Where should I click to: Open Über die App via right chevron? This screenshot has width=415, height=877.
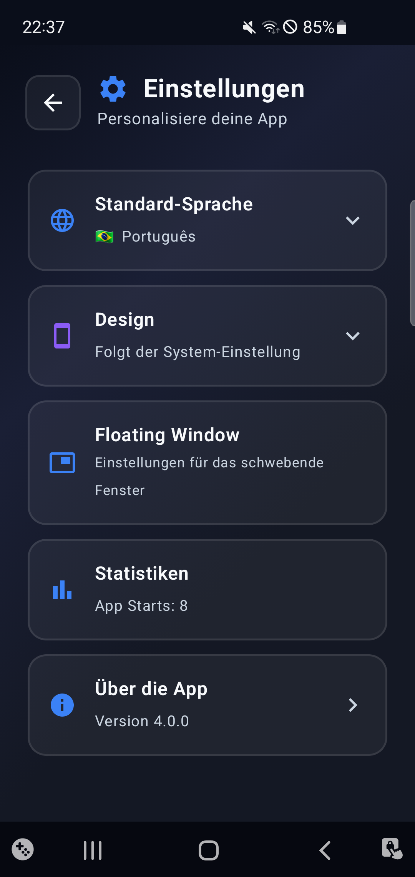coord(352,705)
